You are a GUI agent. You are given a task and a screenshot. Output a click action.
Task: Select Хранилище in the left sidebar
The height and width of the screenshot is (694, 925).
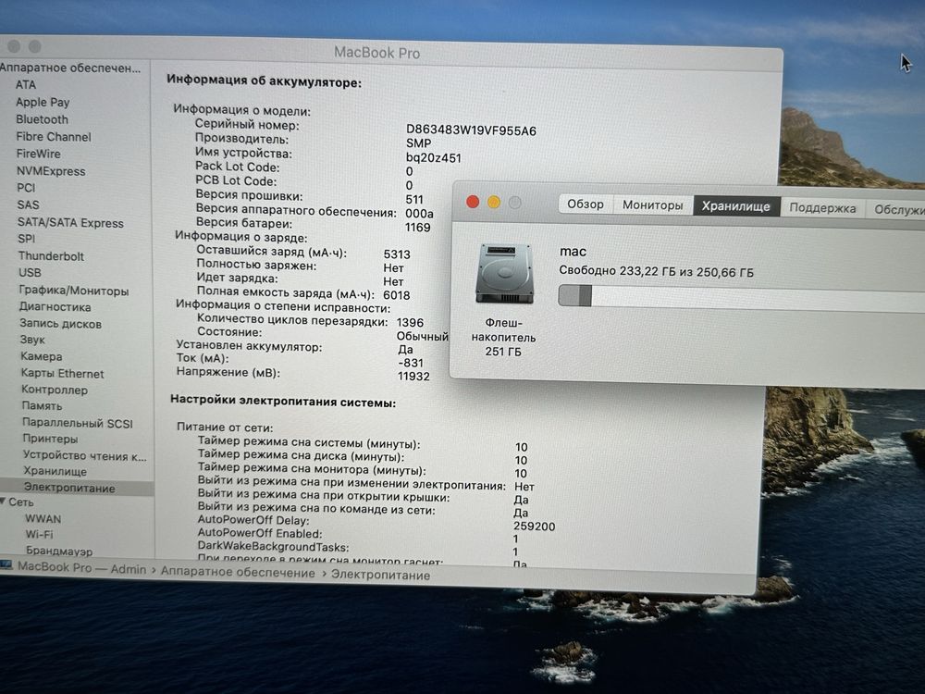pyautogui.click(x=55, y=472)
